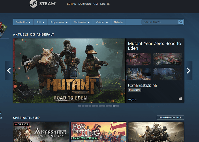Open The Elder Scrolls offer card

(156, 132)
